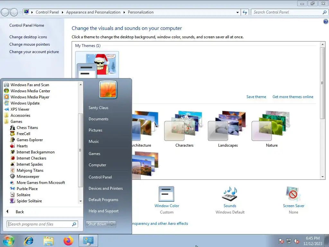Start Solitaire game icon
329x247 pixels.
tap(13, 195)
